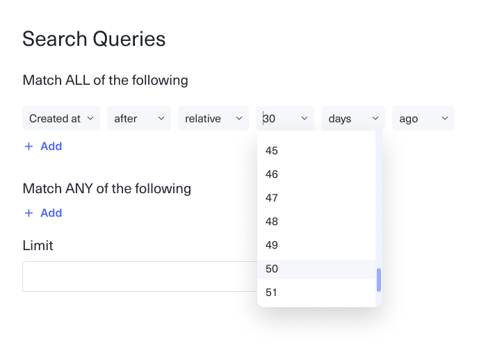Click the plus icon under Match ALL
Viewport: 495px width, 346px height.
coord(29,147)
